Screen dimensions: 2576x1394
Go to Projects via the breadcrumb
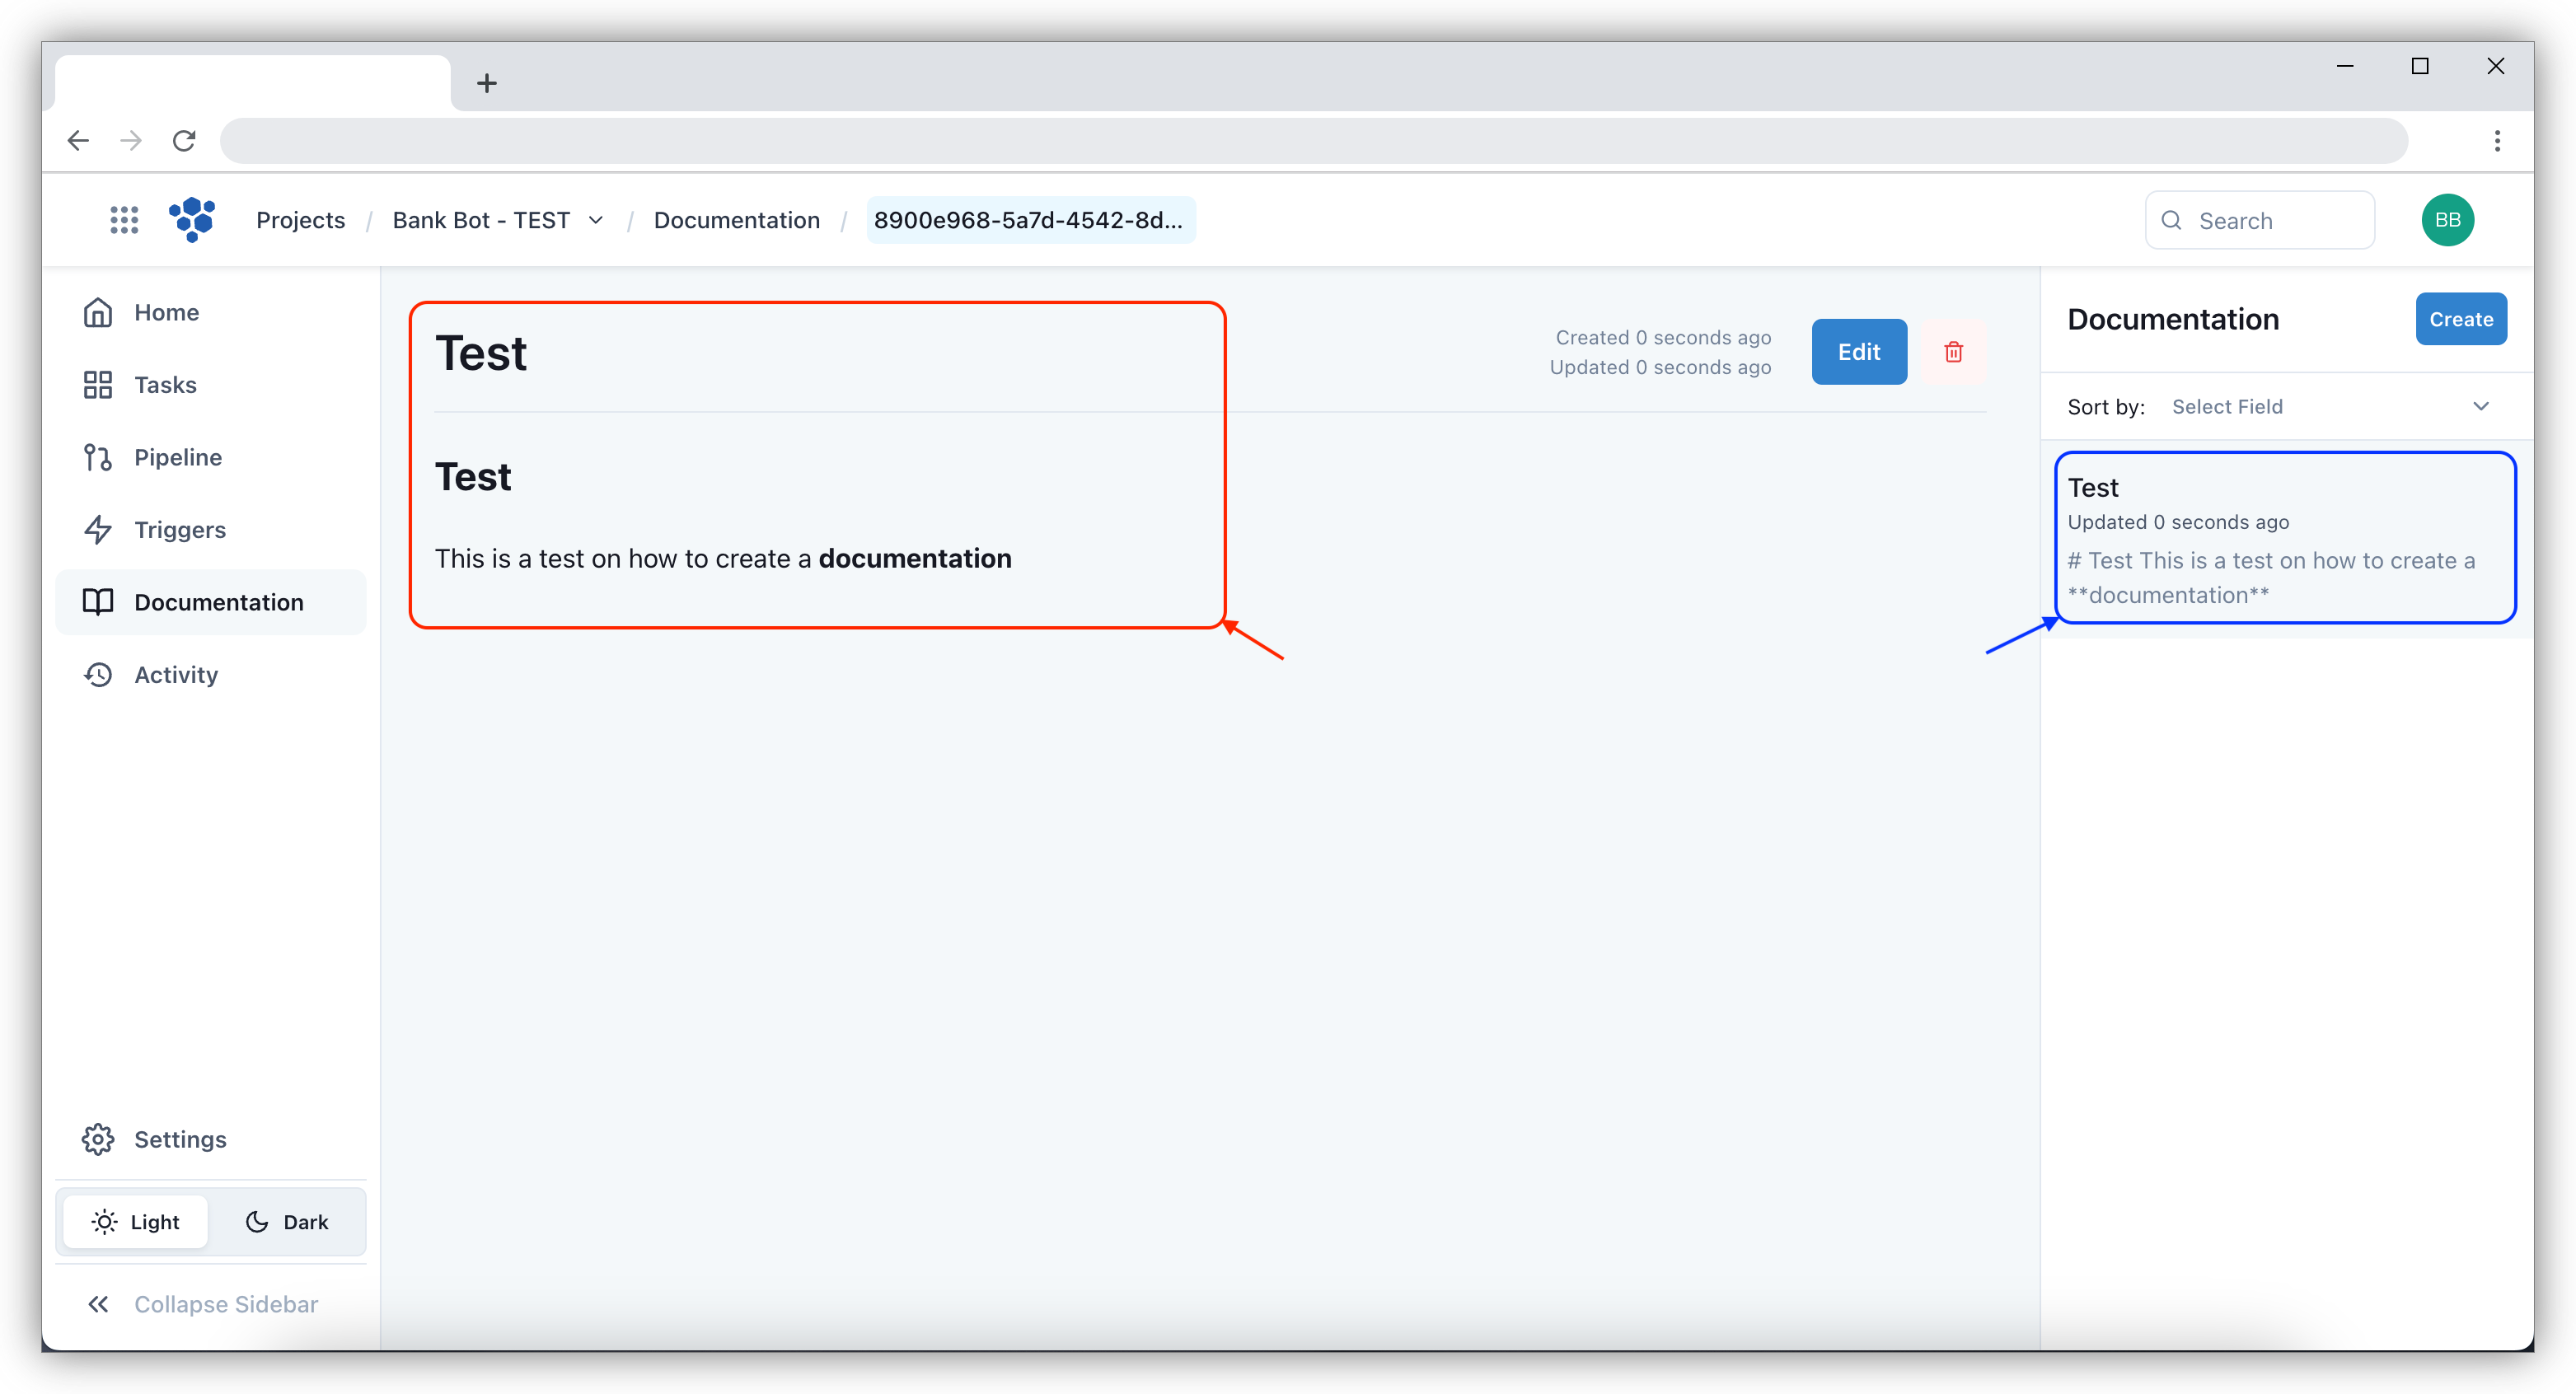300,219
